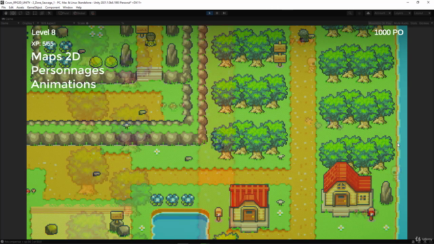Select the Scale tool
This screenshot has width=434, height=244.
click(27, 13)
